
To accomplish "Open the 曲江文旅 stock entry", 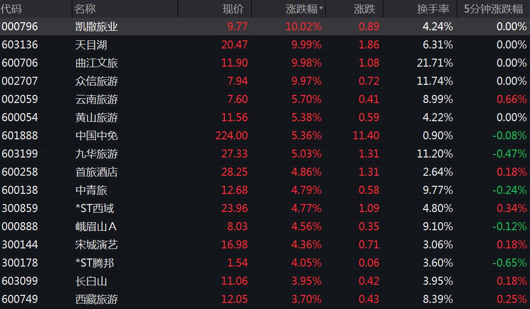I will coord(265,63).
